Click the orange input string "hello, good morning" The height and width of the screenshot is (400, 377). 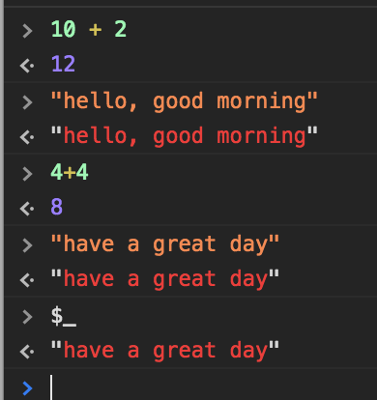pyautogui.click(x=185, y=101)
